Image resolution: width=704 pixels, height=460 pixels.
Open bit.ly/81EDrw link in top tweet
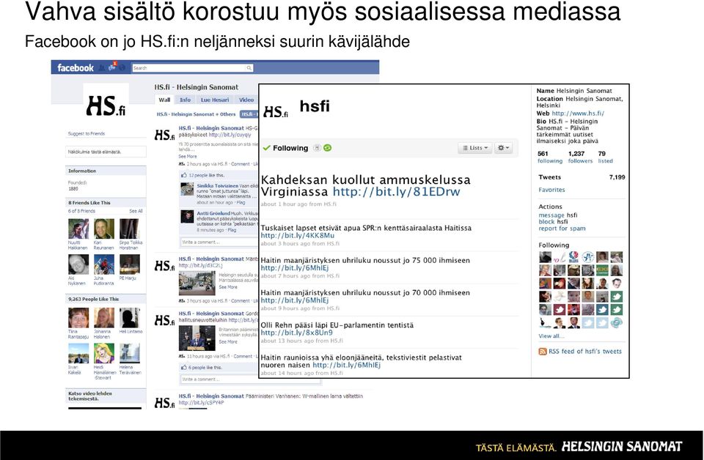(x=397, y=192)
